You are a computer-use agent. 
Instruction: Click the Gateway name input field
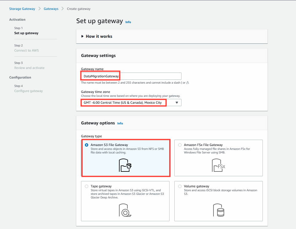[131, 76]
